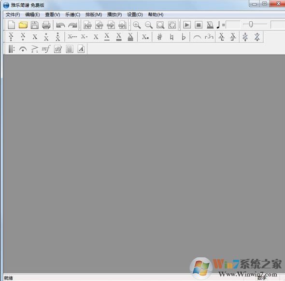Open the 播放(P) menu
The image size is (285, 281).
[114, 14]
